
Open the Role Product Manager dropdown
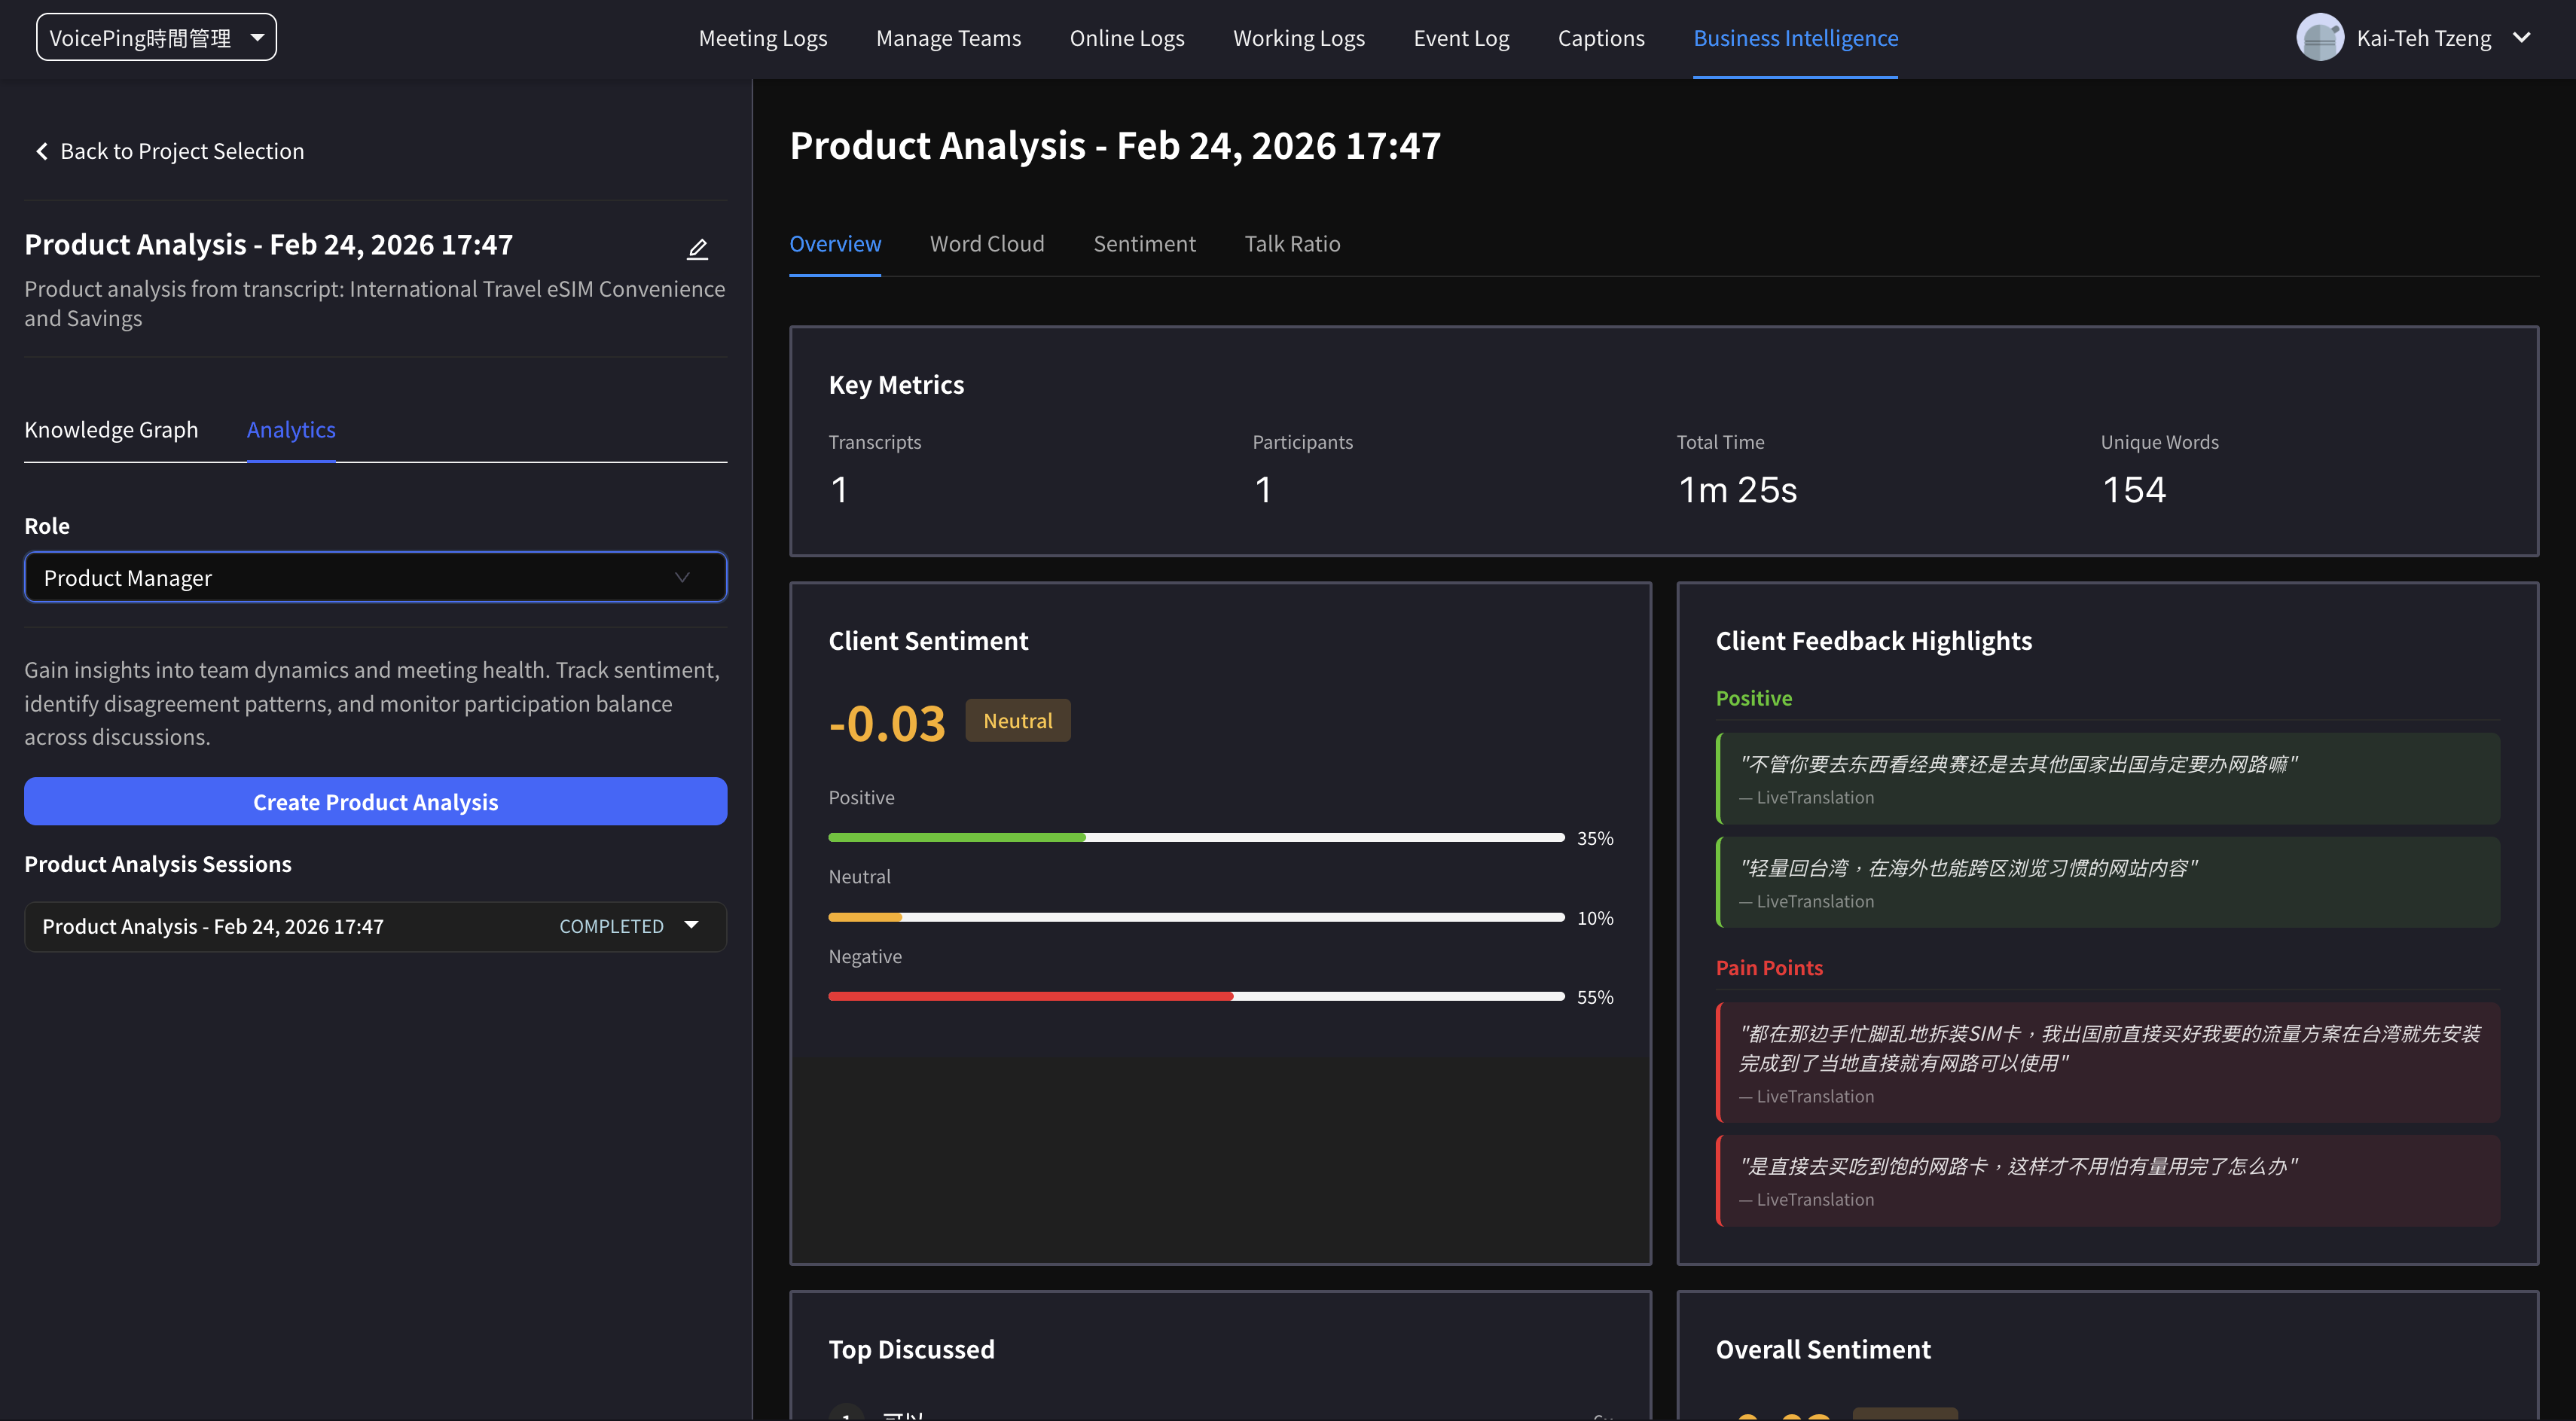(375, 578)
